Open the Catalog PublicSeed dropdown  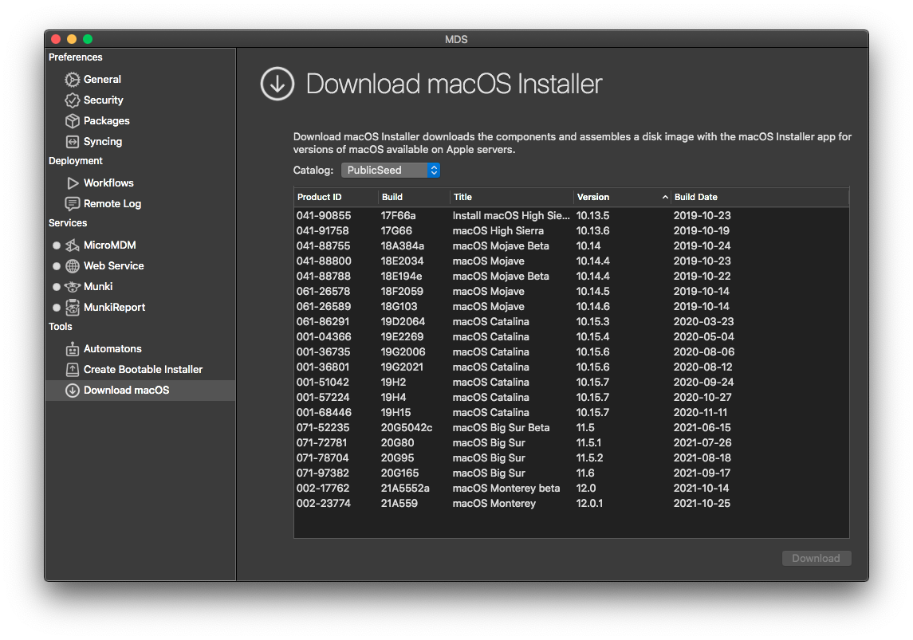[x=391, y=170]
